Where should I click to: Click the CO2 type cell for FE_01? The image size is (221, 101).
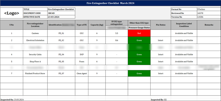click(82, 33)
